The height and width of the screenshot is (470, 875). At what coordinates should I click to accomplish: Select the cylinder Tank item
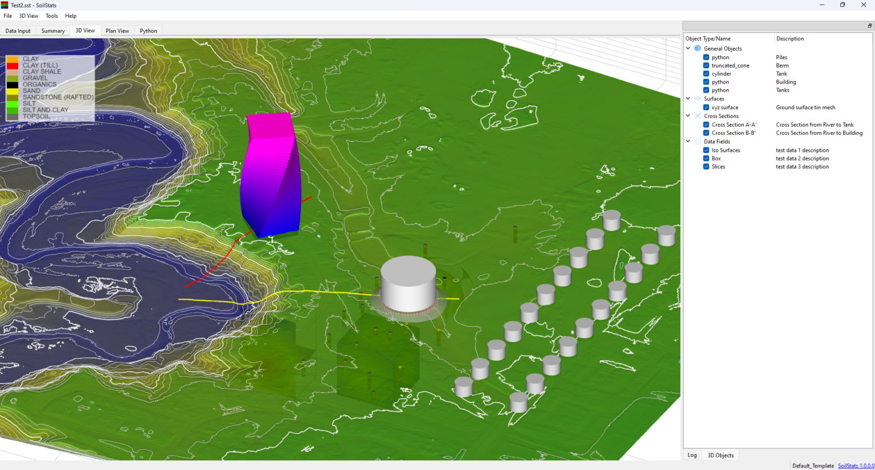click(x=721, y=73)
